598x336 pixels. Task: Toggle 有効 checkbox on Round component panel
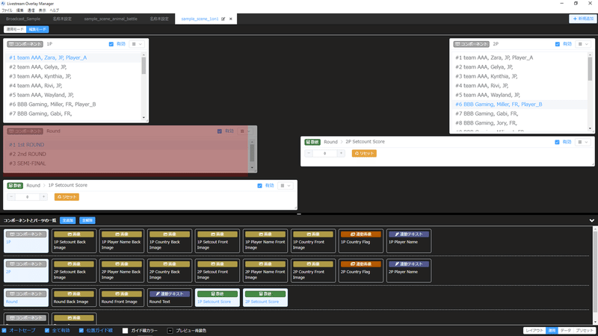pyautogui.click(x=220, y=131)
